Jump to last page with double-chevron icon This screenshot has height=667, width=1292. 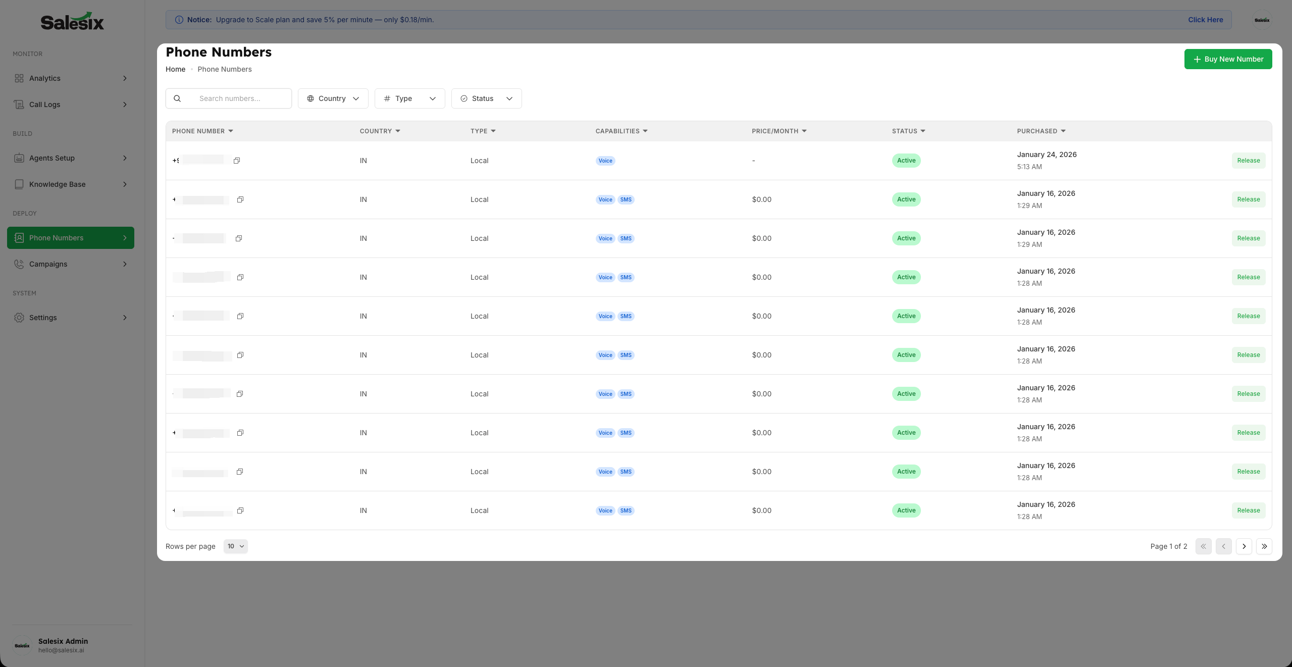click(1264, 546)
